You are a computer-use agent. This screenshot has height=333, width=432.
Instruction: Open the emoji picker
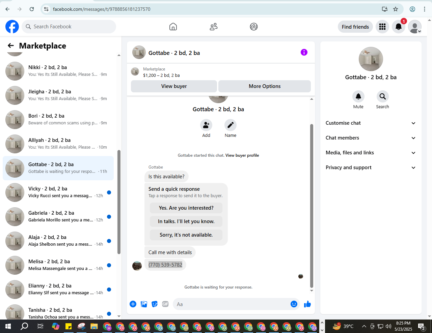294,304
